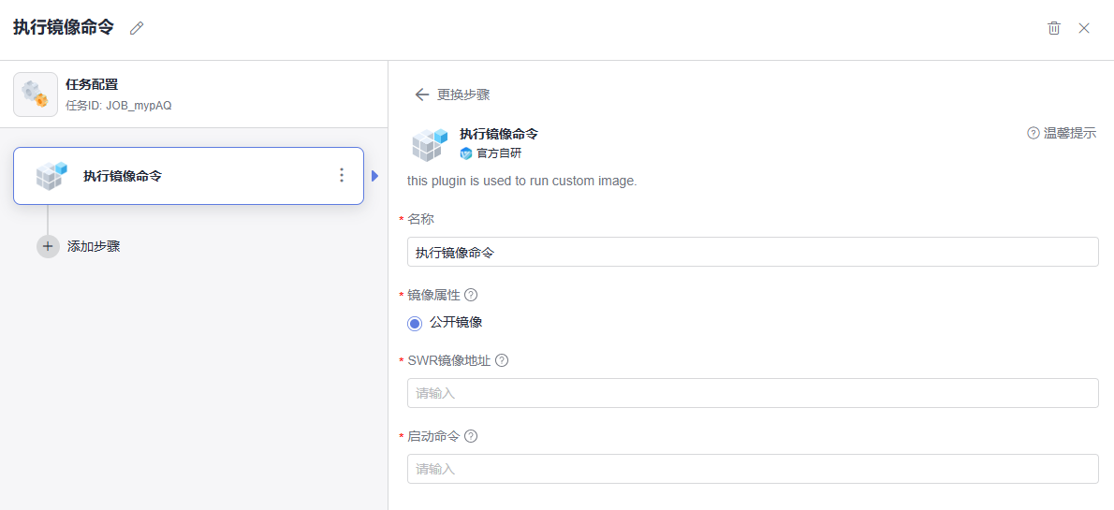The image size is (1114, 510).
Task: Select the 公开镜像 radio button
Action: coord(415,323)
